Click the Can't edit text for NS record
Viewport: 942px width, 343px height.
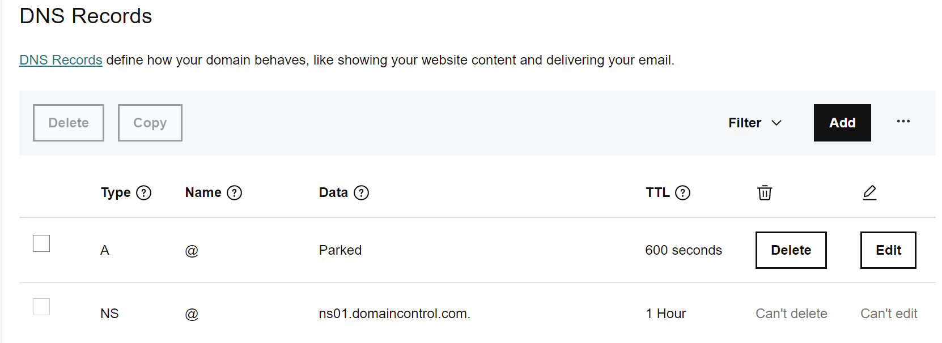[x=888, y=314]
